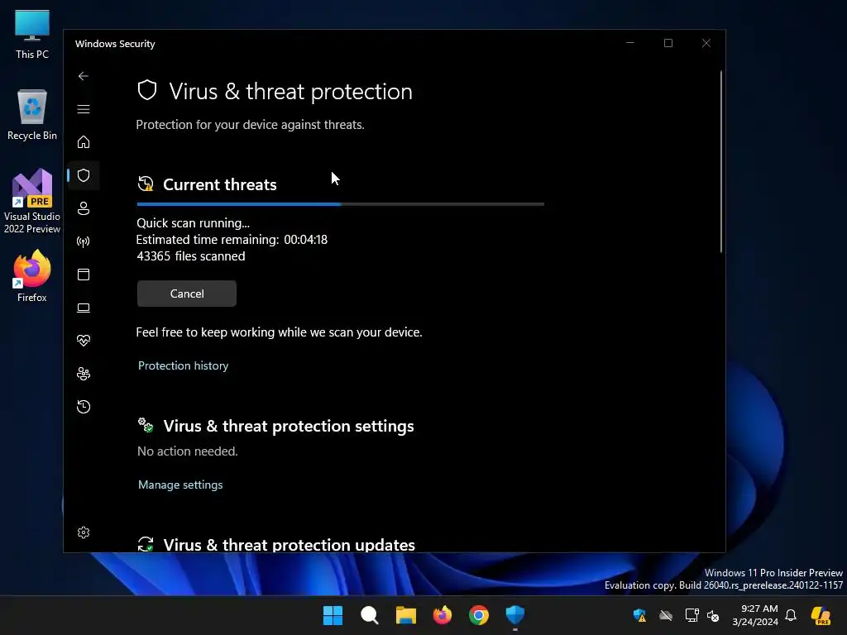Screen dimensions: 847x635
Task: Open Settings gear in Windows Security sidebar
Action: [84, 532]
